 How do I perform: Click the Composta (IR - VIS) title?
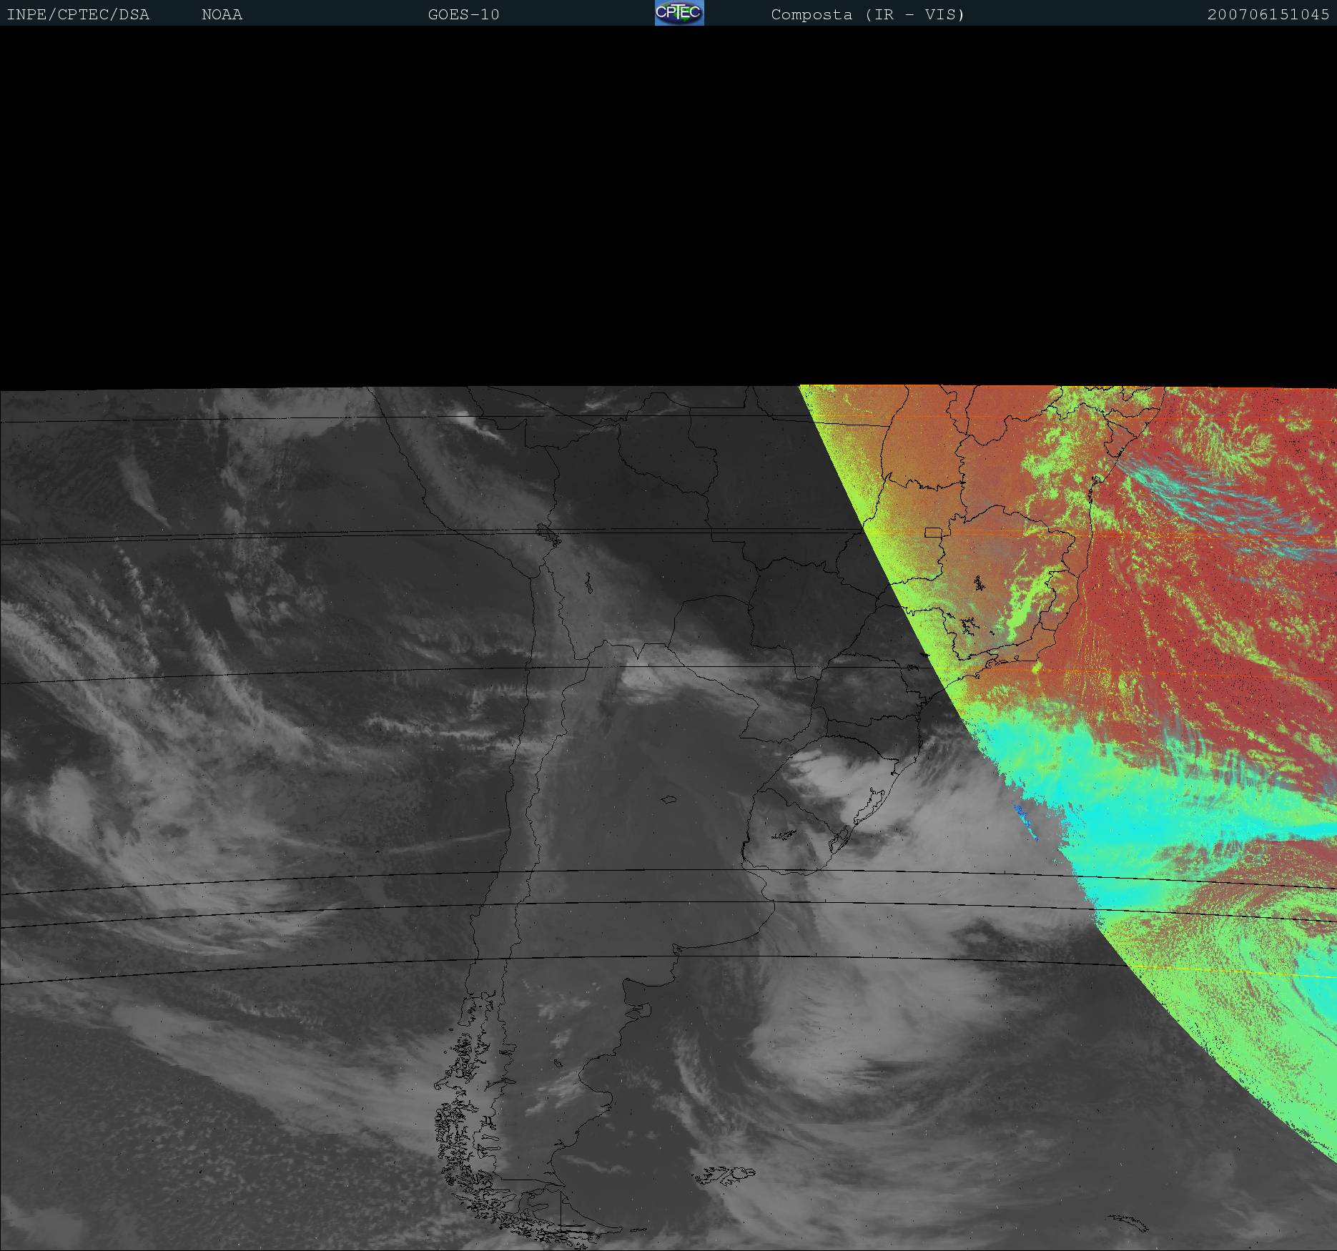coord(867,14)
